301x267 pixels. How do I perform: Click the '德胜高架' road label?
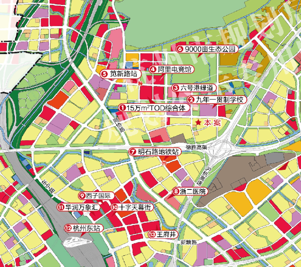click(196, 147)
